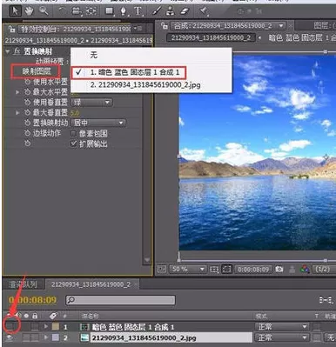Click the region of interest icon in the viewer
Screen dimensions: 336x347
point(226,270)
